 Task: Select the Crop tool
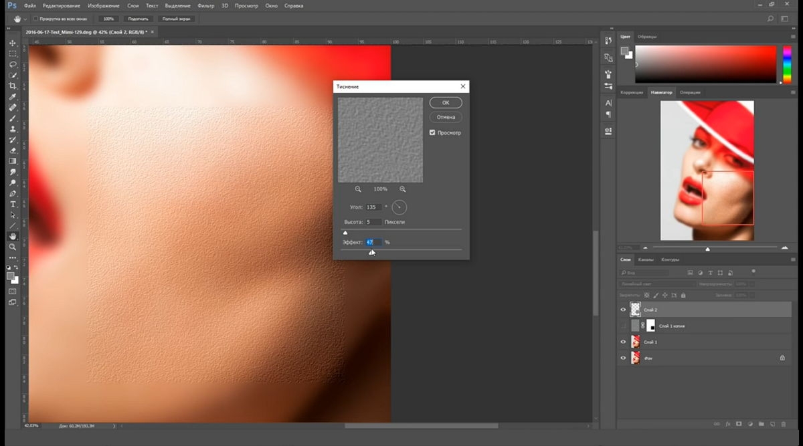13,86
